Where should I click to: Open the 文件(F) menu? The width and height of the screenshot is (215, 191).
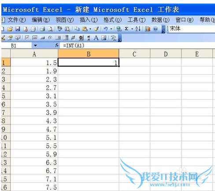17,20
